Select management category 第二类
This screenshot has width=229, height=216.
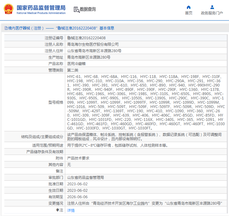73,70
